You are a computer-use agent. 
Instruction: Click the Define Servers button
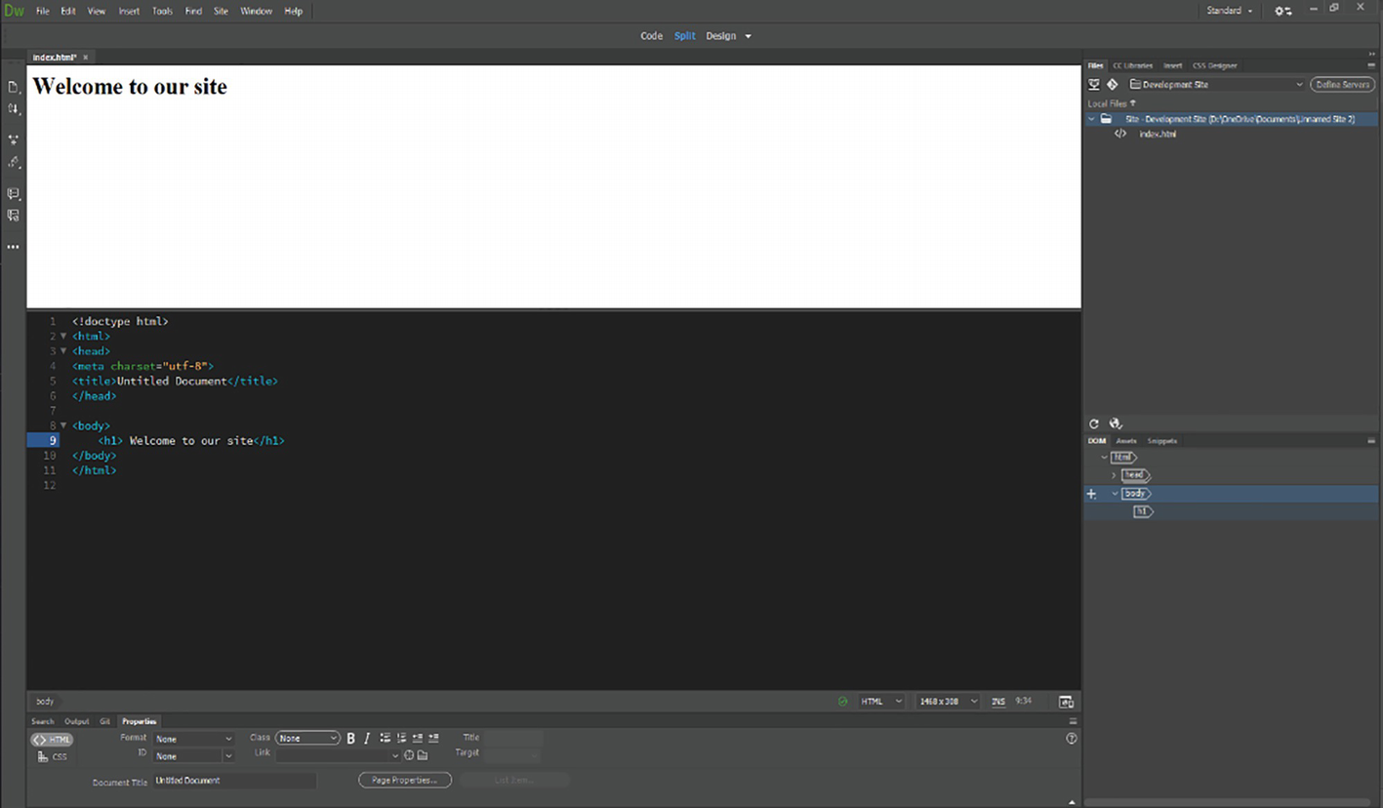[x=1342, y=85]
